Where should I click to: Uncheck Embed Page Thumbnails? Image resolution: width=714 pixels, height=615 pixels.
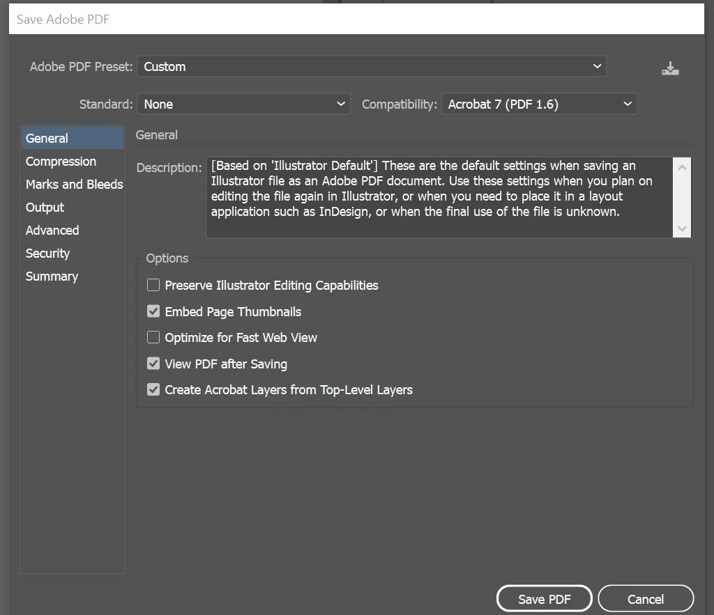(x=153, y=311)
